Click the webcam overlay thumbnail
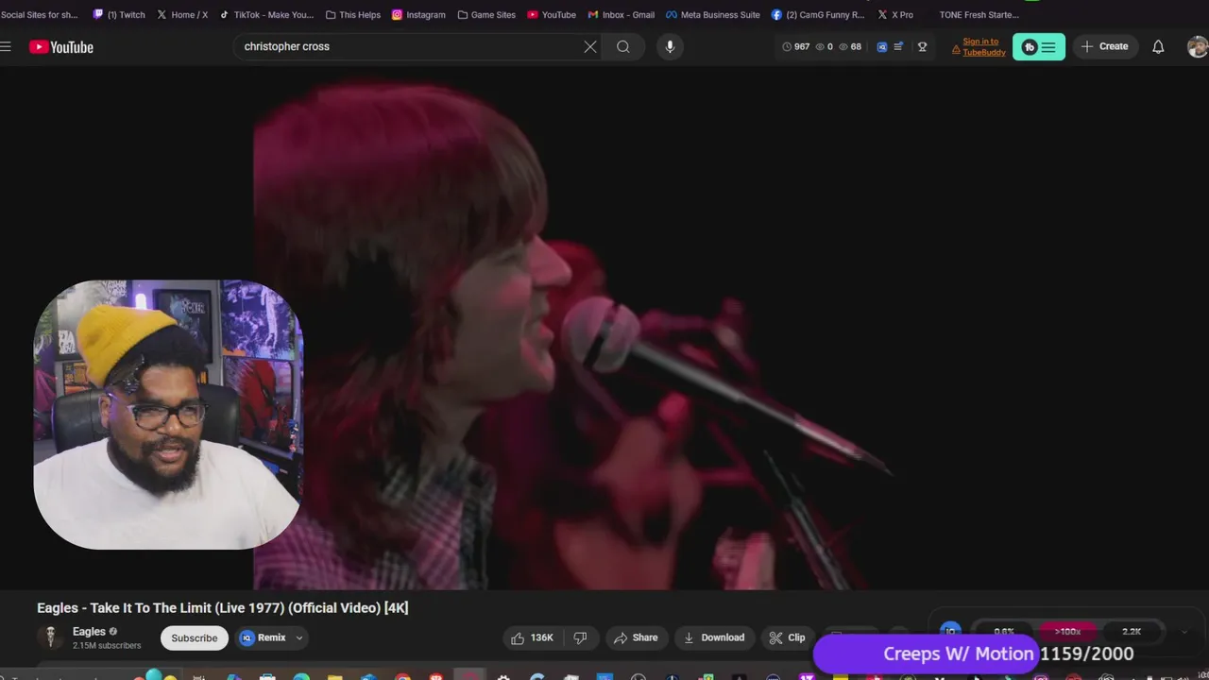Viewport: 1209px width, 680px height. [x=167, y=415]
